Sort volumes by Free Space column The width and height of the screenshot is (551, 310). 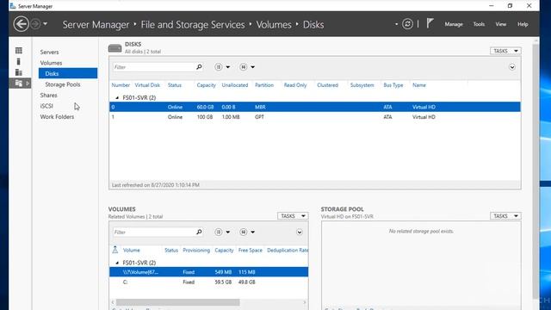pos(251,251)
